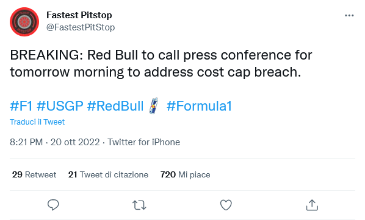This screenshot has width=365, height=220.
Task: Open the 8:21 PM timestamp link
Action: click(55, 142)
